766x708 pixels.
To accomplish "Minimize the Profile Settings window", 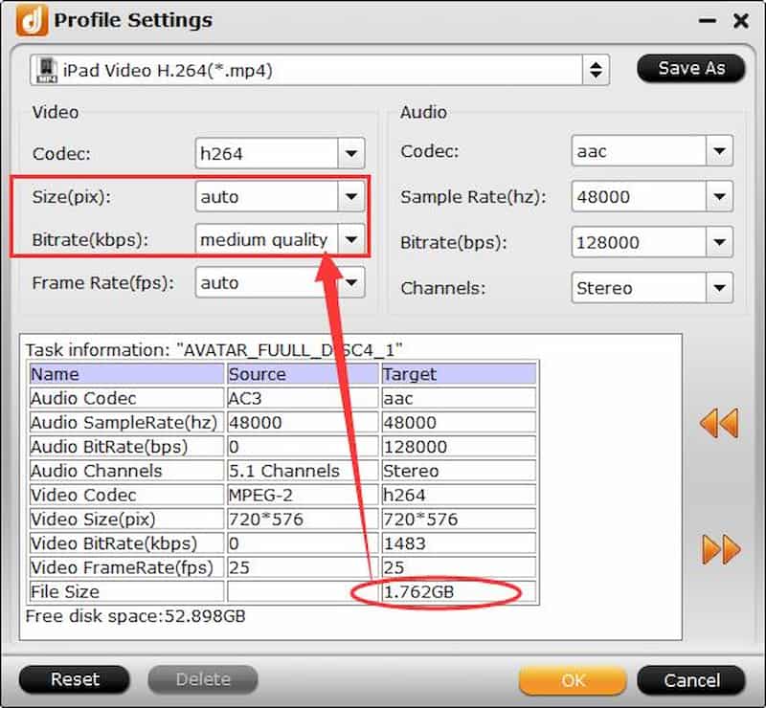I will pos(707,21).
